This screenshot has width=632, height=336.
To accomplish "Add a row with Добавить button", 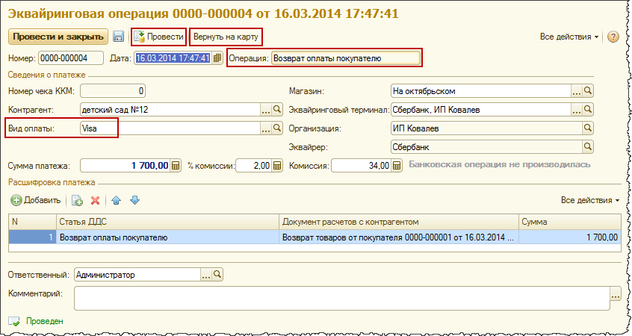I will pyautogui.click(x=36, y=200).
